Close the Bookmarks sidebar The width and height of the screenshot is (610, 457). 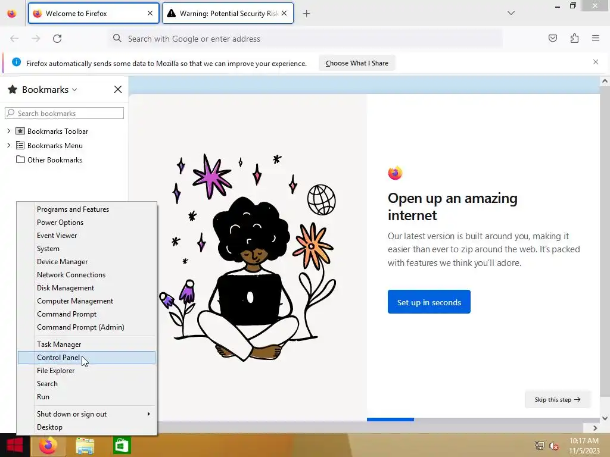118,89
